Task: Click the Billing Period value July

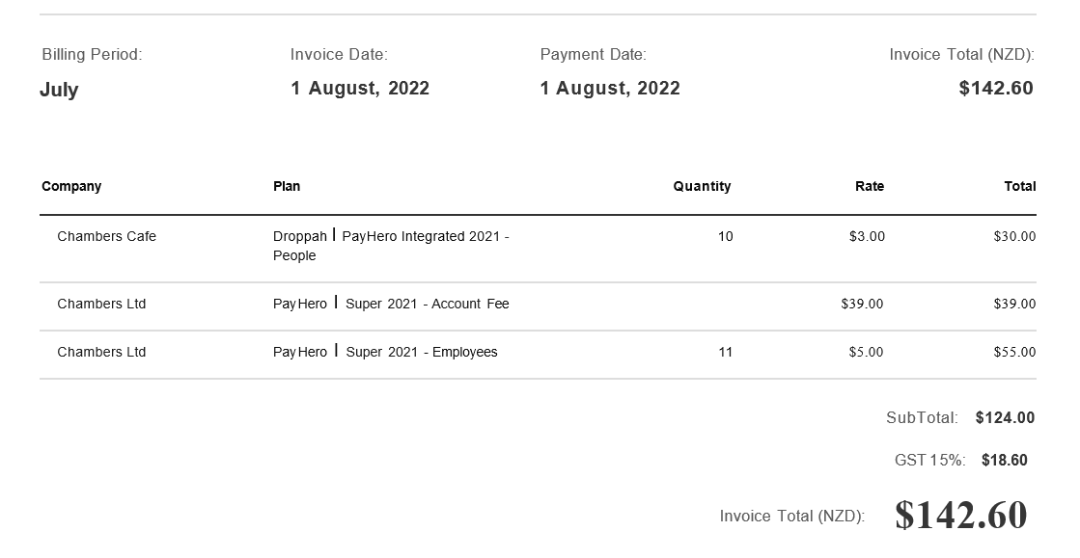Action: click(x=59, y=91)
